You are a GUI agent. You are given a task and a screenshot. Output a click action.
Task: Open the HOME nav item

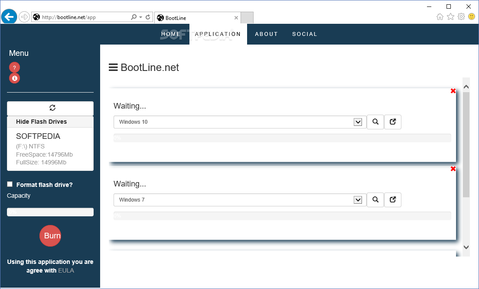(x=171, y=34)
